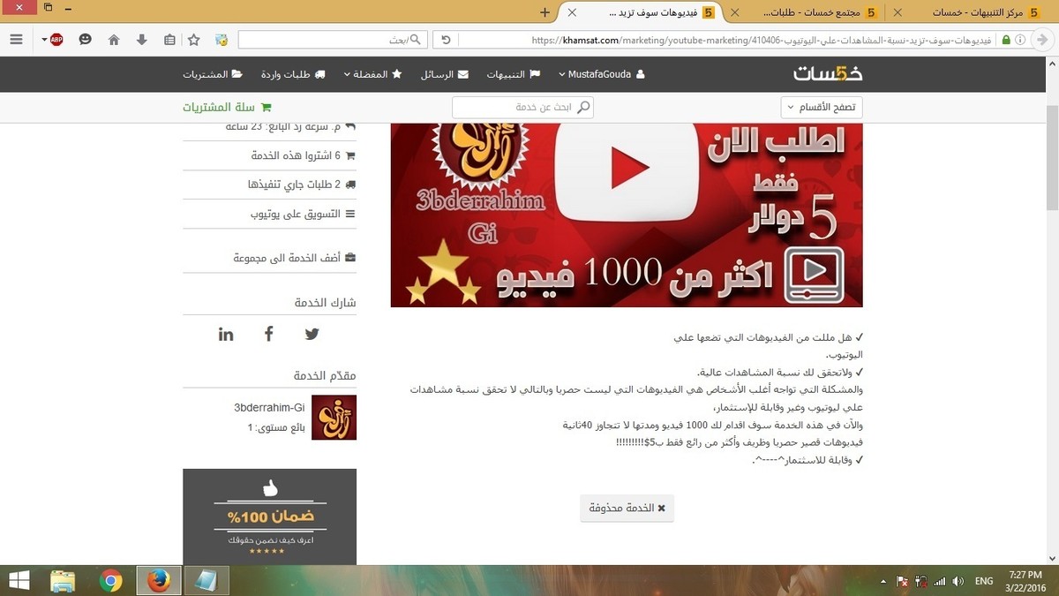Click the scrollbar down arrow
This screenshot has width=1059, height=596.
[x=1051, y=558]
